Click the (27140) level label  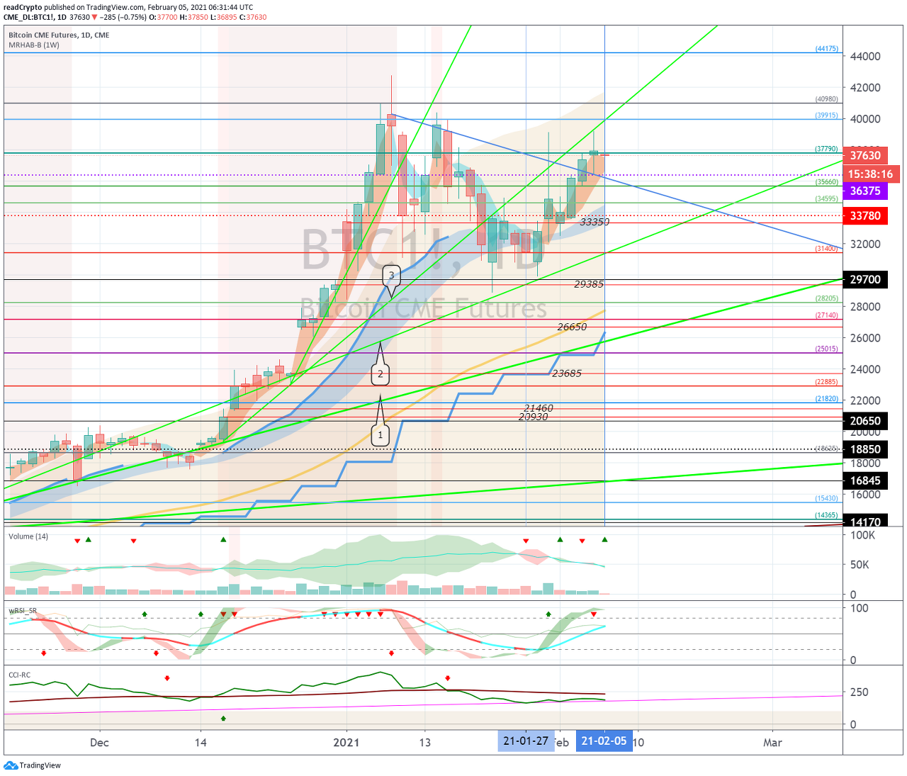point(827,315)
